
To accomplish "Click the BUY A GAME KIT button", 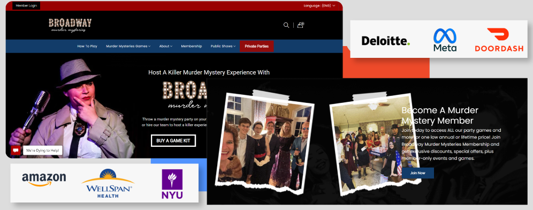I will 173,140.
